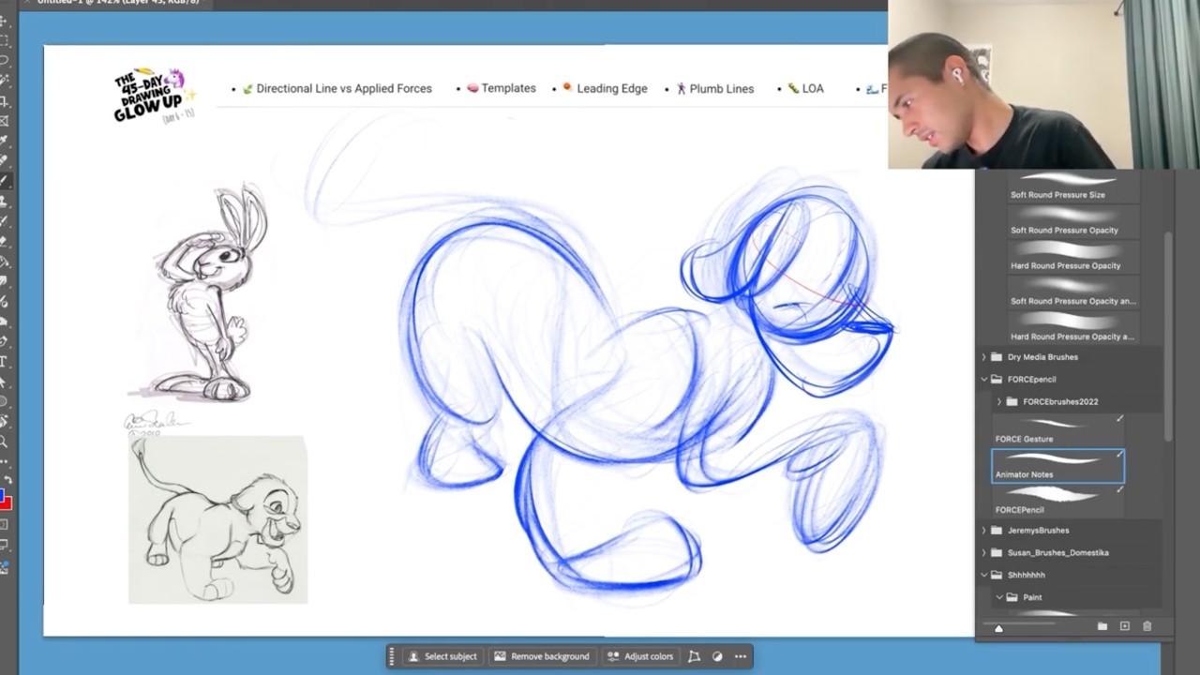Select the Eyedropper tool
This screenshot has width=1200, height=675.
(4, 141)
